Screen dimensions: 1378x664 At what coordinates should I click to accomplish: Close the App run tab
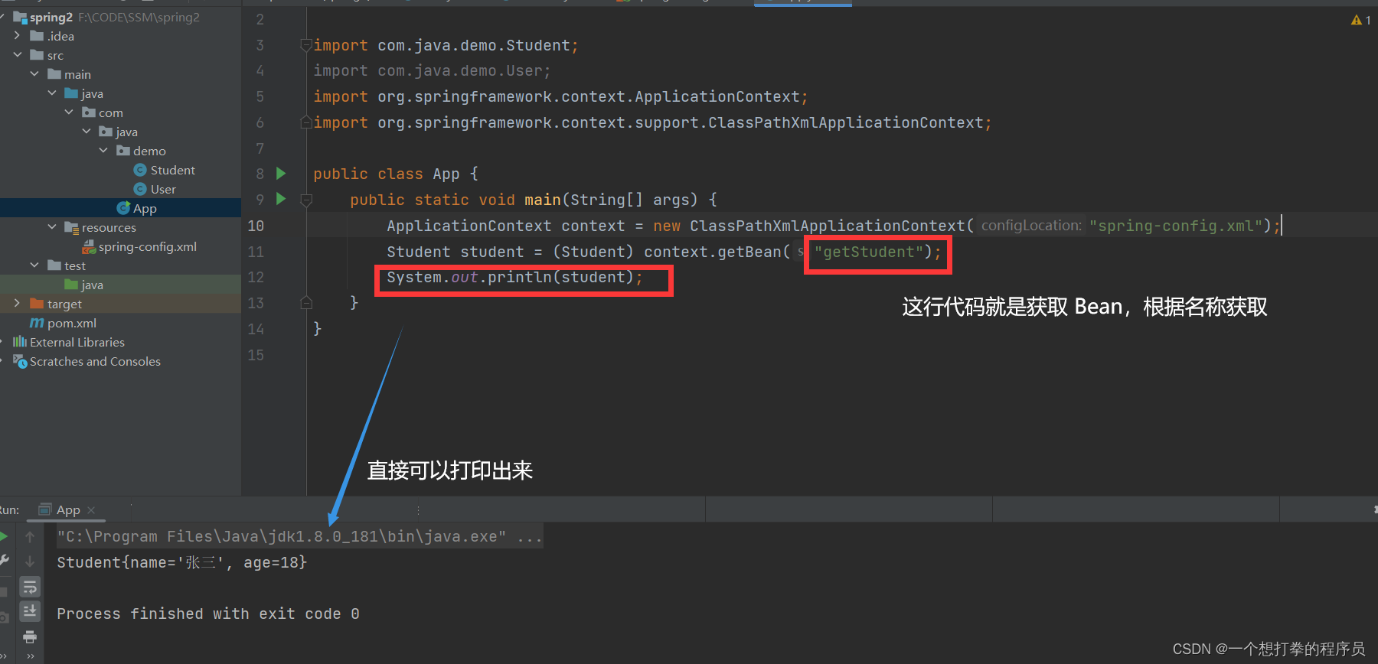[x=92, y=510]
